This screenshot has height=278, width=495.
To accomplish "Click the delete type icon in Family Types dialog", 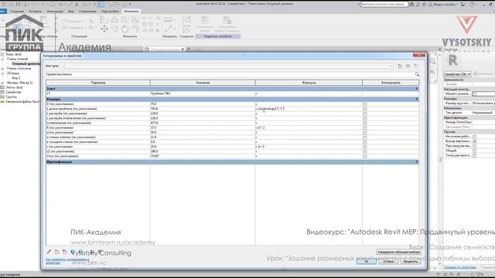I will (x=416, y=66).
